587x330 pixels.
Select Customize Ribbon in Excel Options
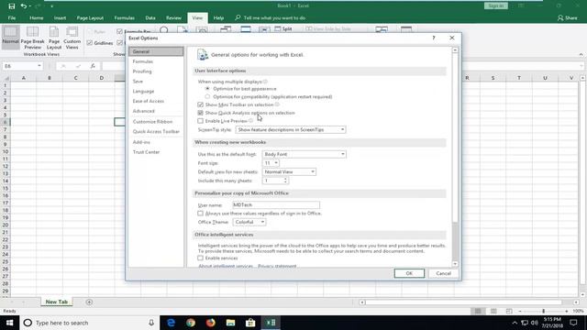pos(152,122)
